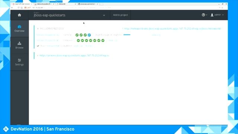The width and height of the screenshot is (238, 134).
Task: Close the helloworld pipeline browser tab
Action: pyautogui.click(x=54, y=4)
